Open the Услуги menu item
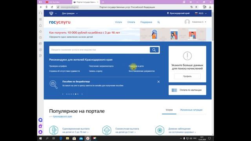 pos(118,22)
